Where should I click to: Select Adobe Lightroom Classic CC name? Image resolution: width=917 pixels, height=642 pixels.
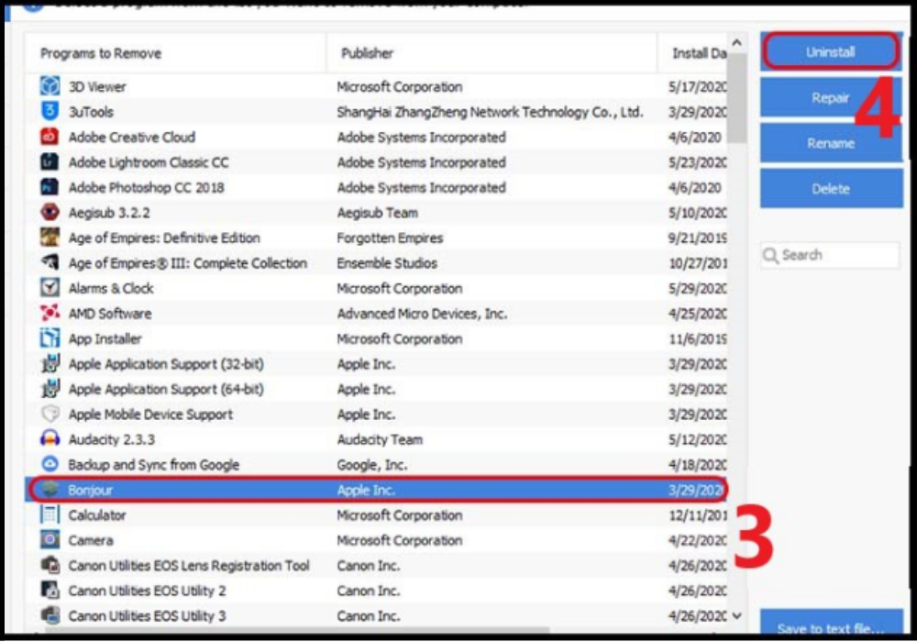(x=149, y=162)
